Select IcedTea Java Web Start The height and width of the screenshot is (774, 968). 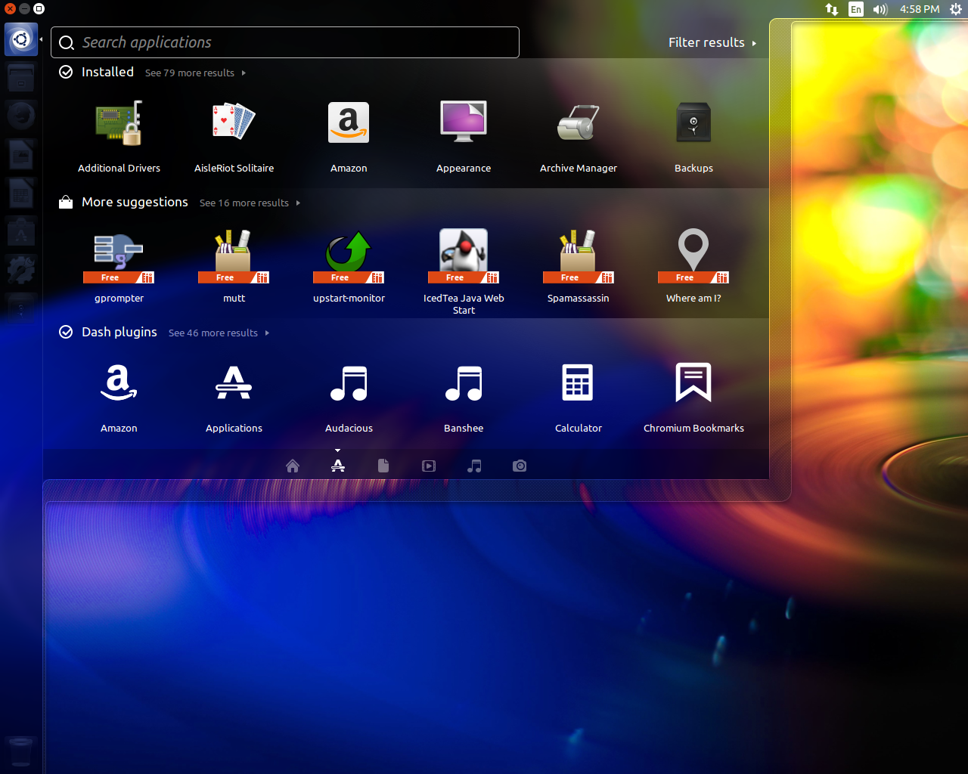(x=464, y=272)
